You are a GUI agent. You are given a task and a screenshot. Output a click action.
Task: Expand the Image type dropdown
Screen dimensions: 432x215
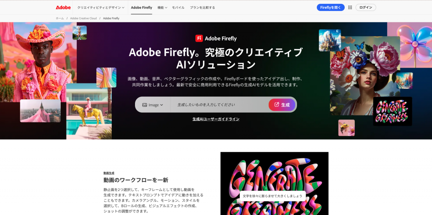pyautogui.click(x=153, y=105)
